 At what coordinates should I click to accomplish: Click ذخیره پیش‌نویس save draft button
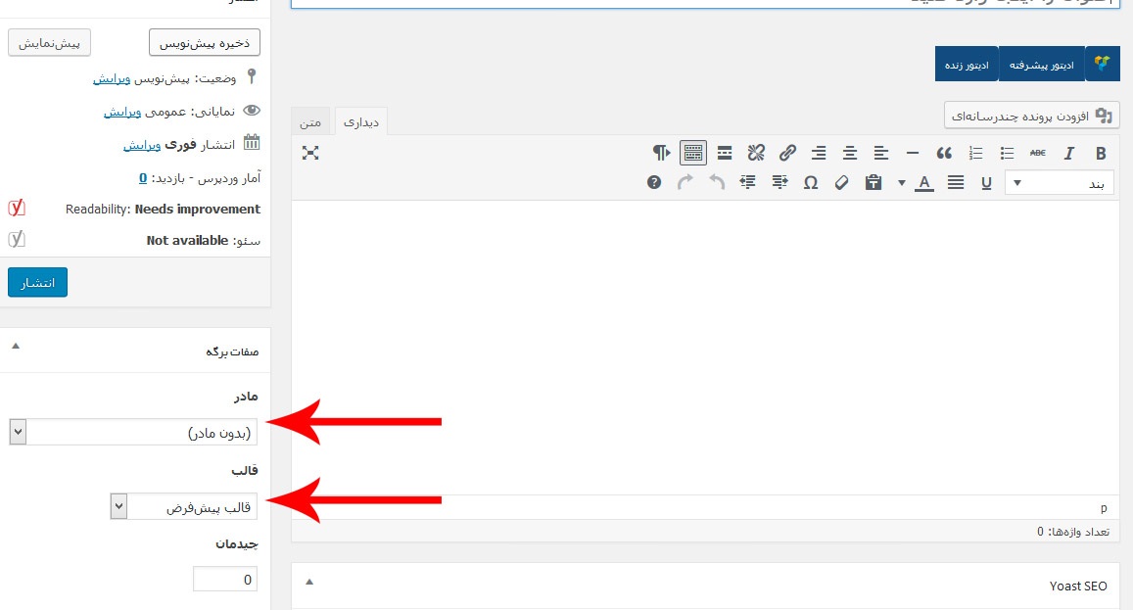(x=204, y=42)
